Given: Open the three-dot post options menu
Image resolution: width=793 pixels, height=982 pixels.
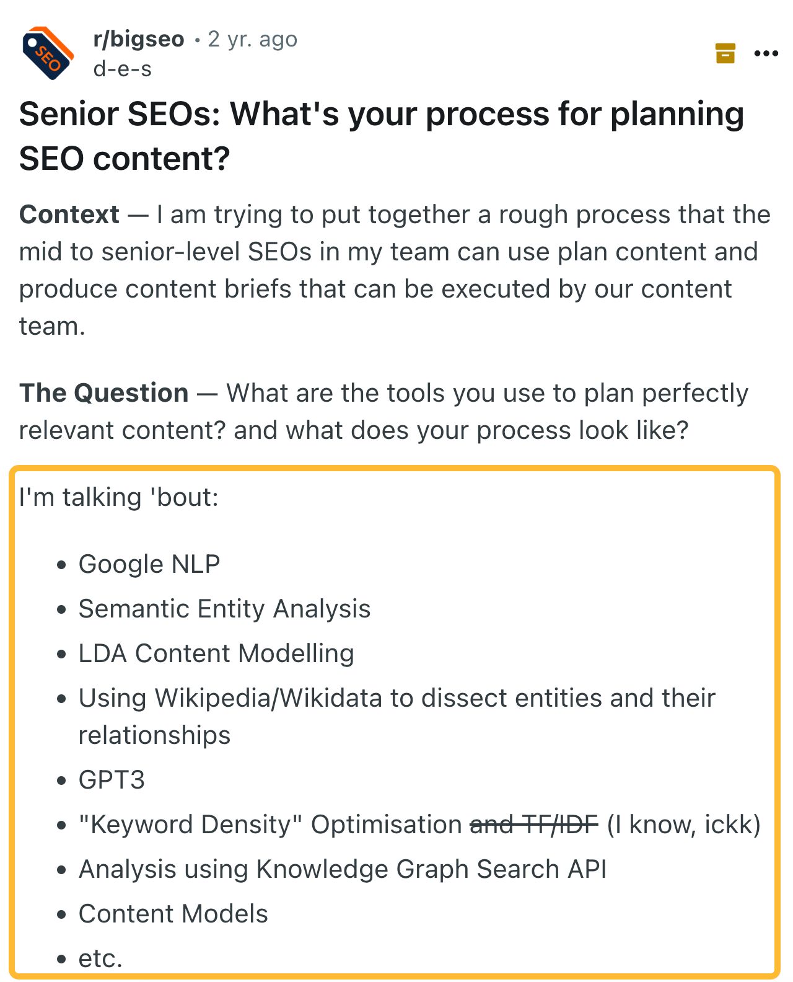Looking at the screenshot, I should tap(766, 53).
